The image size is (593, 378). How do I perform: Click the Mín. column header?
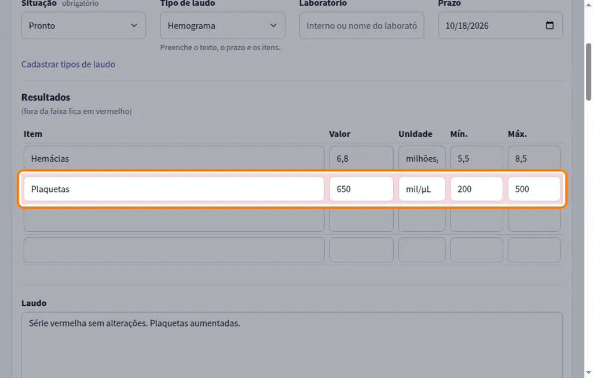click(459, 134)
